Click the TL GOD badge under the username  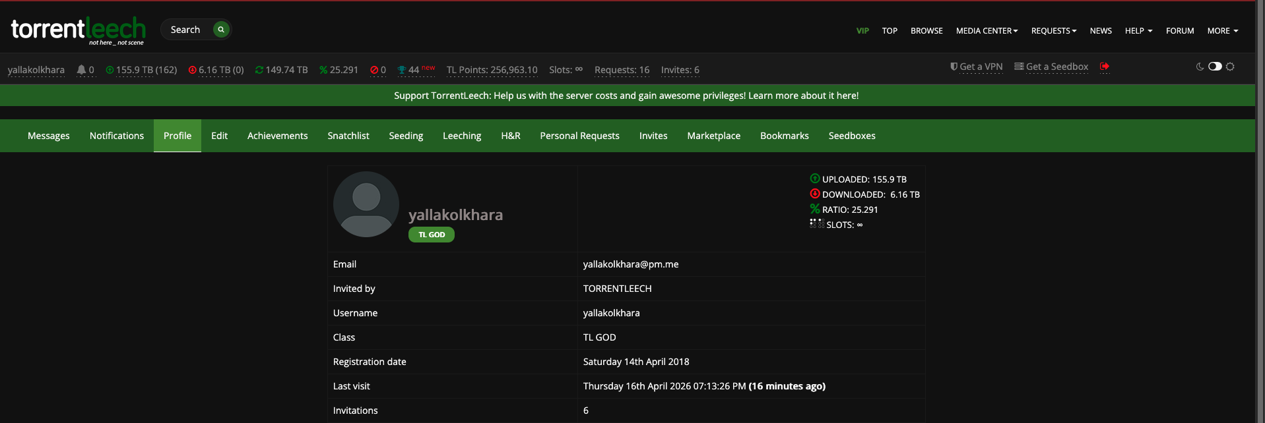click(432, 235)
